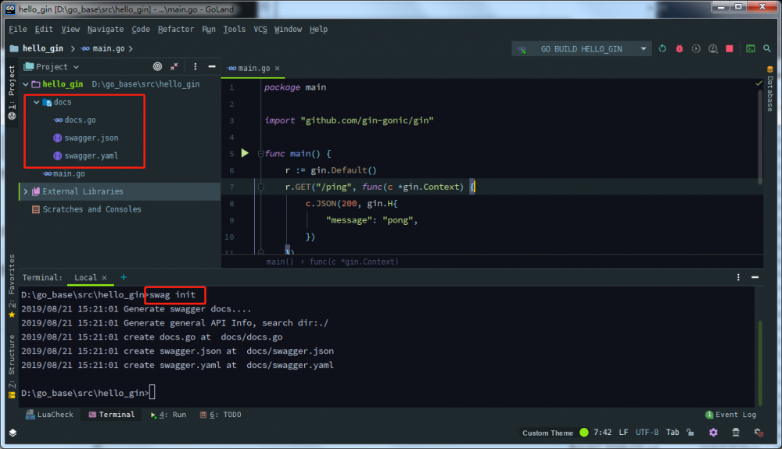Viewport: 782px width, 449px height.
Task: Open Search Everywhere magnifier icon
Action: (x=767, y=48)
